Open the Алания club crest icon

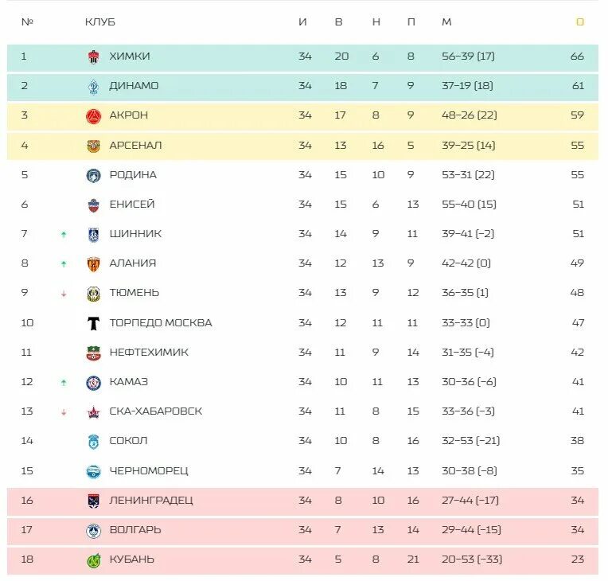(93, 263)
